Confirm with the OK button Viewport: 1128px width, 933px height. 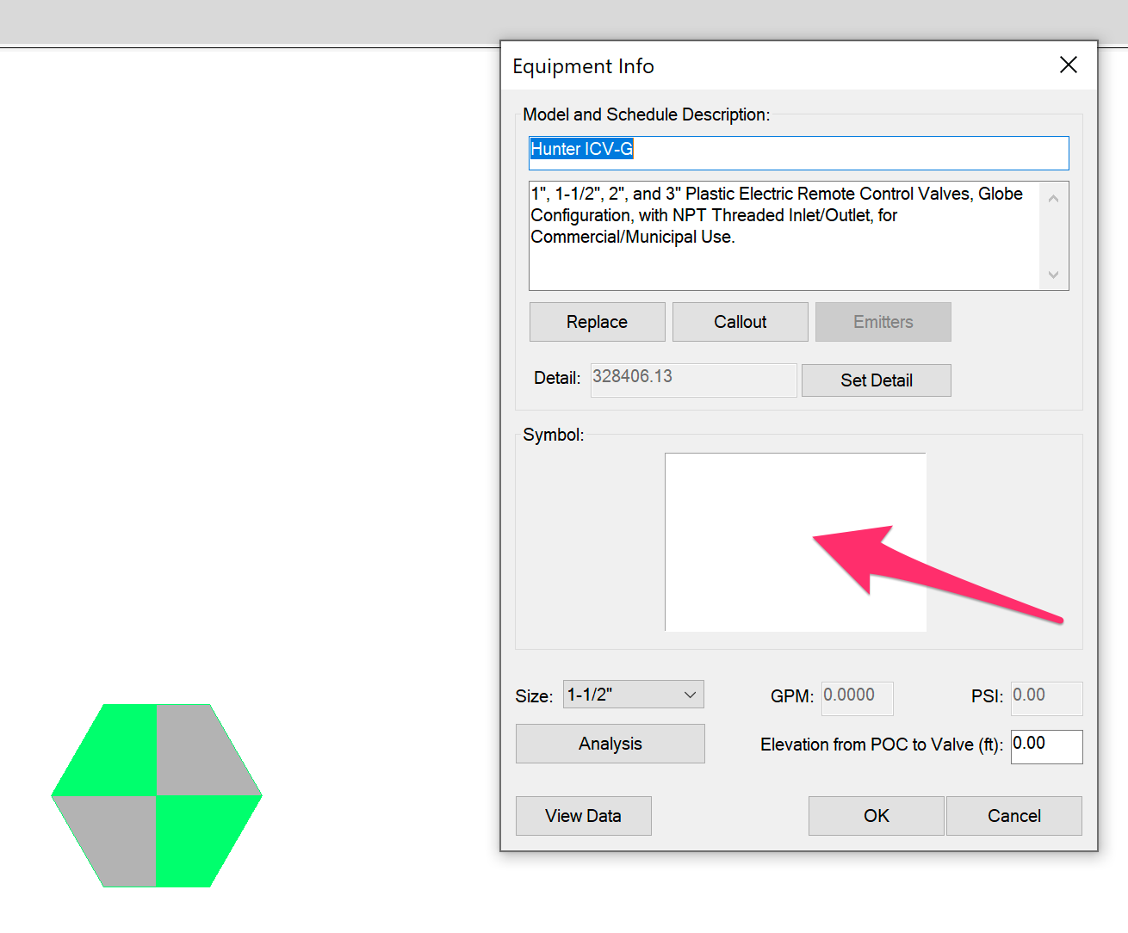point(876,816)
